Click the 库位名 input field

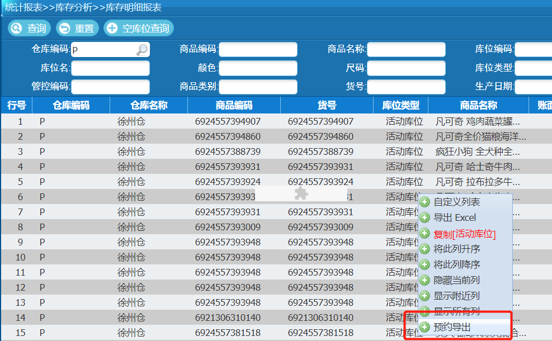tap(111, 68)
